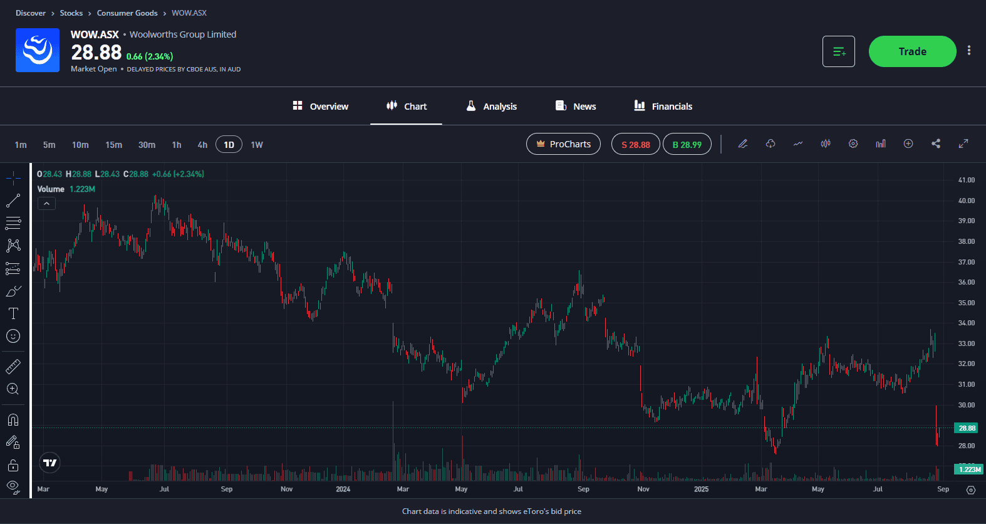Open the candlestick chart style icon
This screenshot has width=986, height=524.
pyautogui.click(x=826, y=144)
